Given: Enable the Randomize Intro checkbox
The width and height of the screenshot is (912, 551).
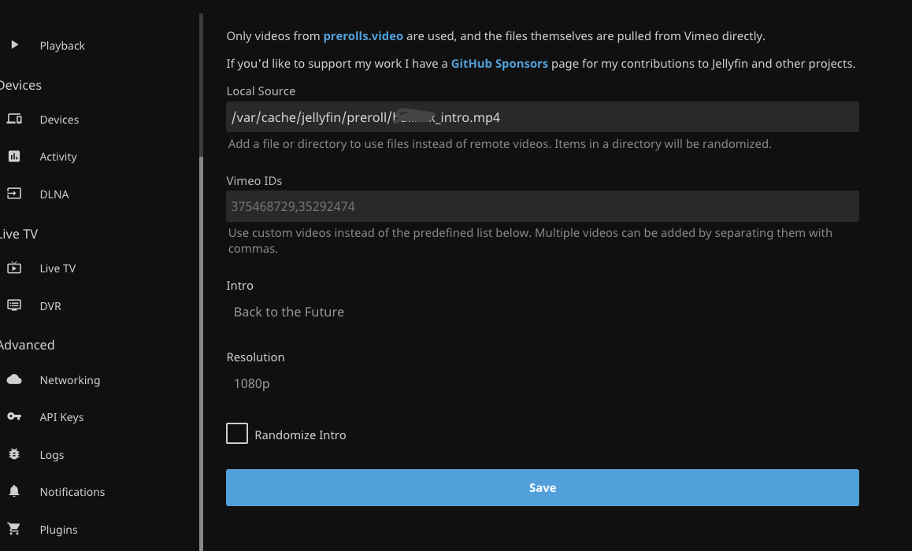Looking at the screenshot, I should [x=237, y=434].
